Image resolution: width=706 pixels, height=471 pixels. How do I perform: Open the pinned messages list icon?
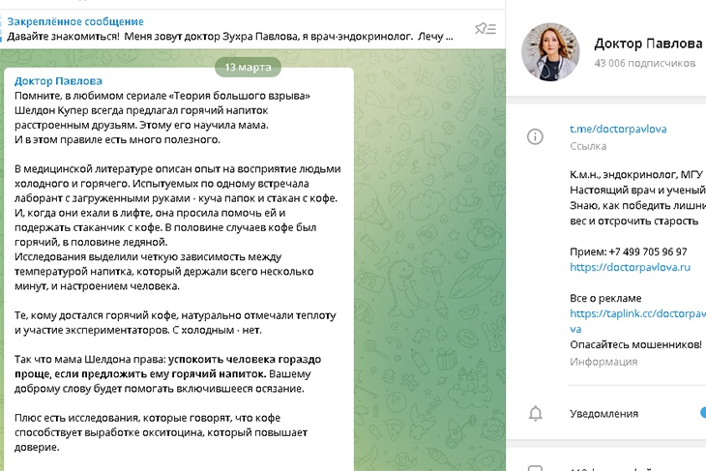(x=485, y=29)
